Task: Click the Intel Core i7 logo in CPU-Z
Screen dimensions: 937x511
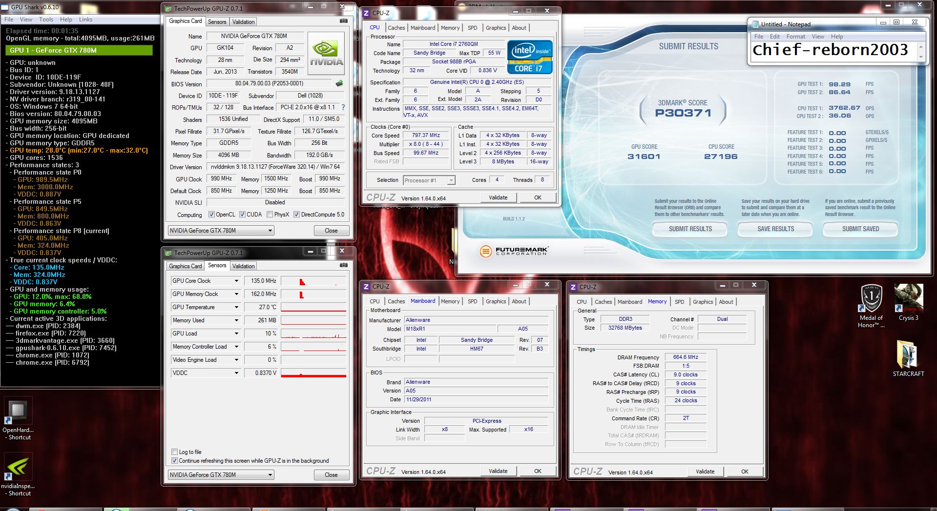Action: [x=530, y=57]
